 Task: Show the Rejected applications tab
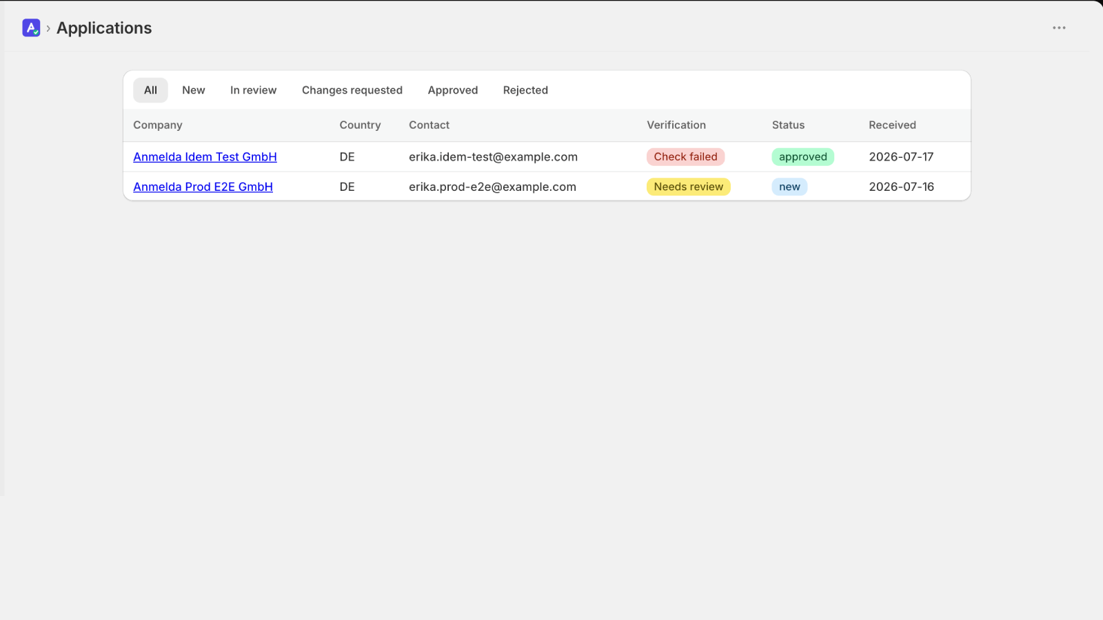tap(525, 90)
